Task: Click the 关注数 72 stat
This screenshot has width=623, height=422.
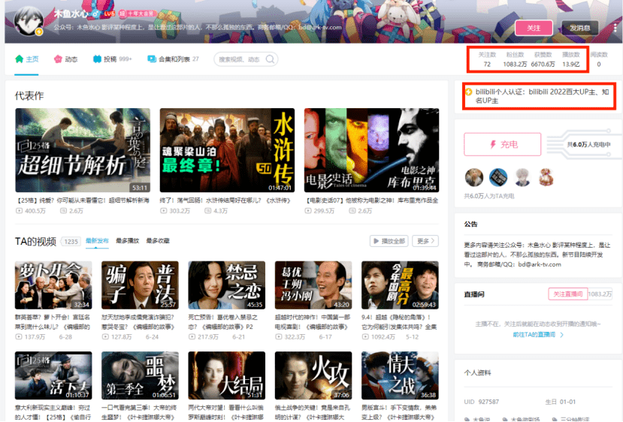Action: [487, 59]
